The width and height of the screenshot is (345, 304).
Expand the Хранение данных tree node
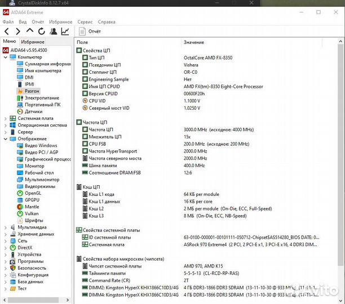click(6, 234)
